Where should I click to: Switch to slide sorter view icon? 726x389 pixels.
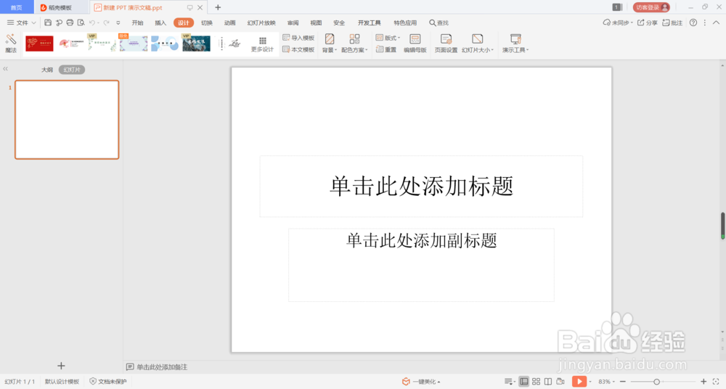(x=537, y=381)
